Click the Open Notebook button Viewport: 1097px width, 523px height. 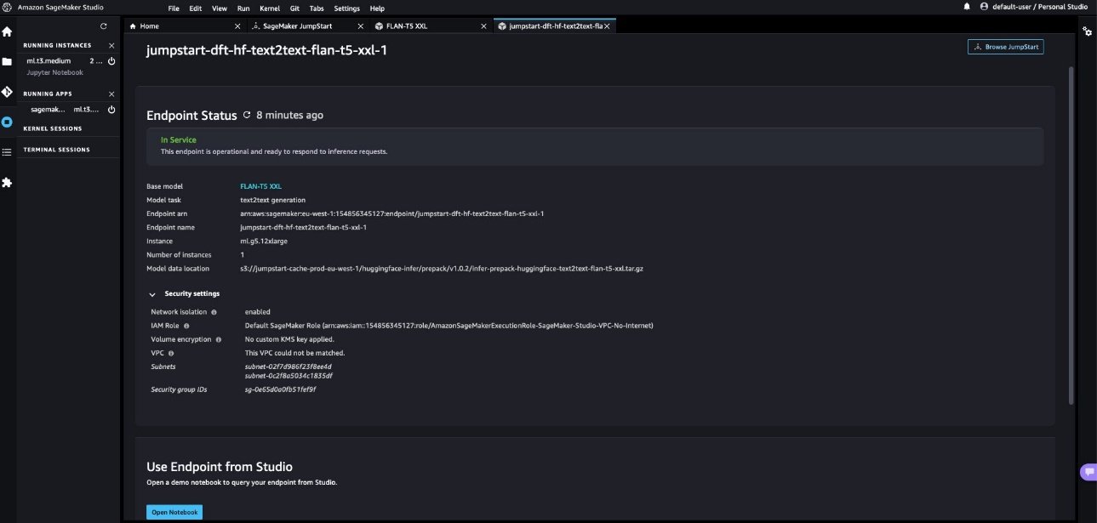click(174, 512)
